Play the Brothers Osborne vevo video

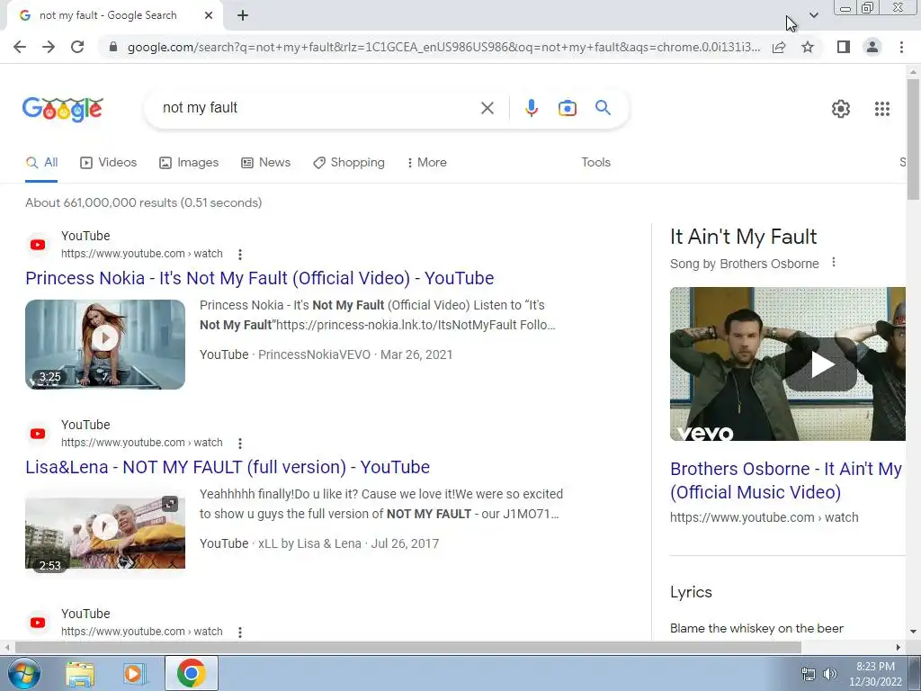click(x=788, y=363)
